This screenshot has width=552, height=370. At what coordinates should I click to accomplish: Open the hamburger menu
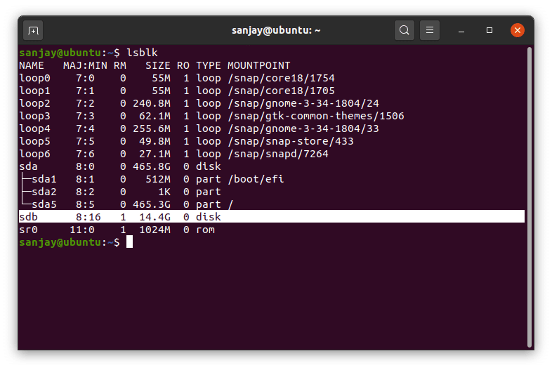tap(430, 30)
